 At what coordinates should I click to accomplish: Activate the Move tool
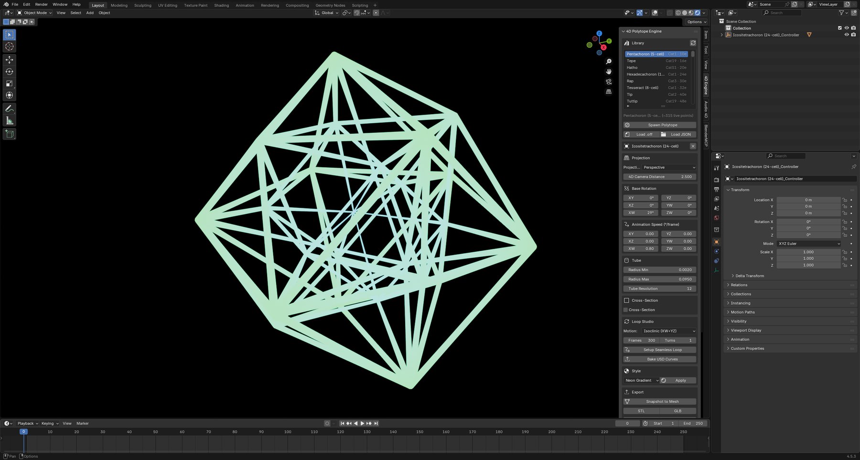point(10,60)
